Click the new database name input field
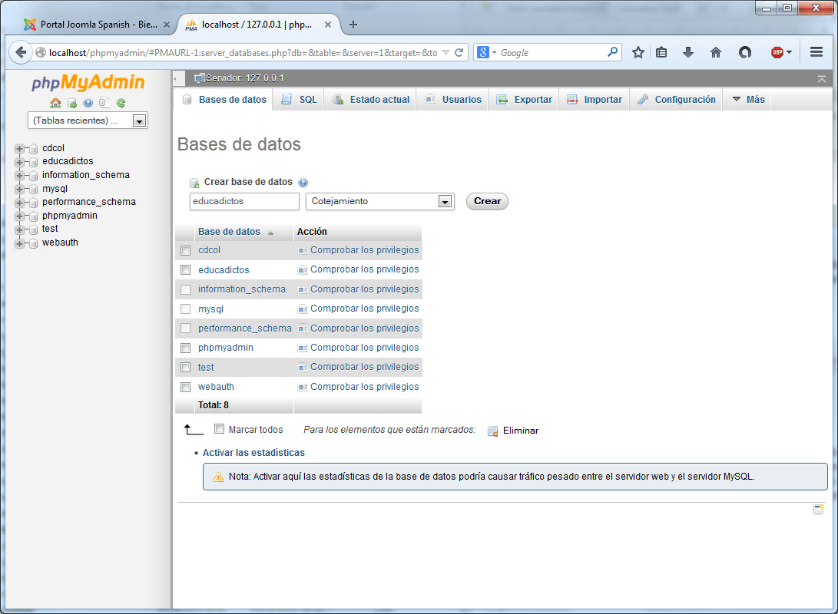Image resolution: width=838 pixels, height=614 pixels. (x=244, y=201)
